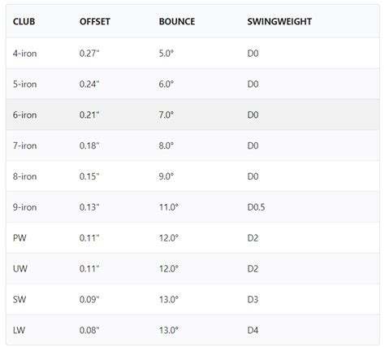Viewport: 385px width, 347px height.
Task: Click the highlighted 6-iron row
Action: click(x=192, y=115)
